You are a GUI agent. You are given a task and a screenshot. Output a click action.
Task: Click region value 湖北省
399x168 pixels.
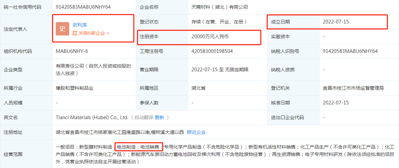point(198,88)
